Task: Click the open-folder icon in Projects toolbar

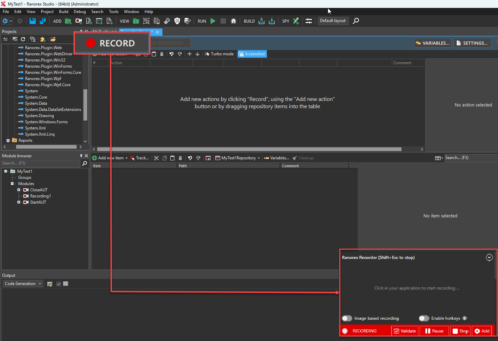Action: [53, 39]
